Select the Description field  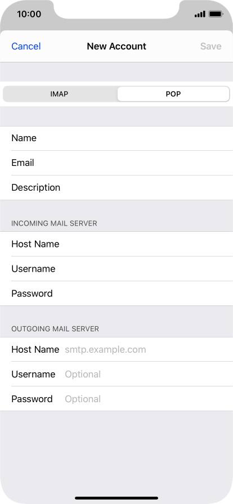coord(116,188)
